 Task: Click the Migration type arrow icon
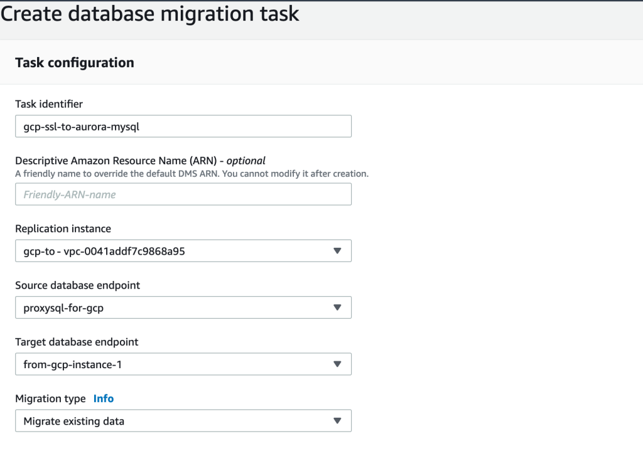(337, 421)
